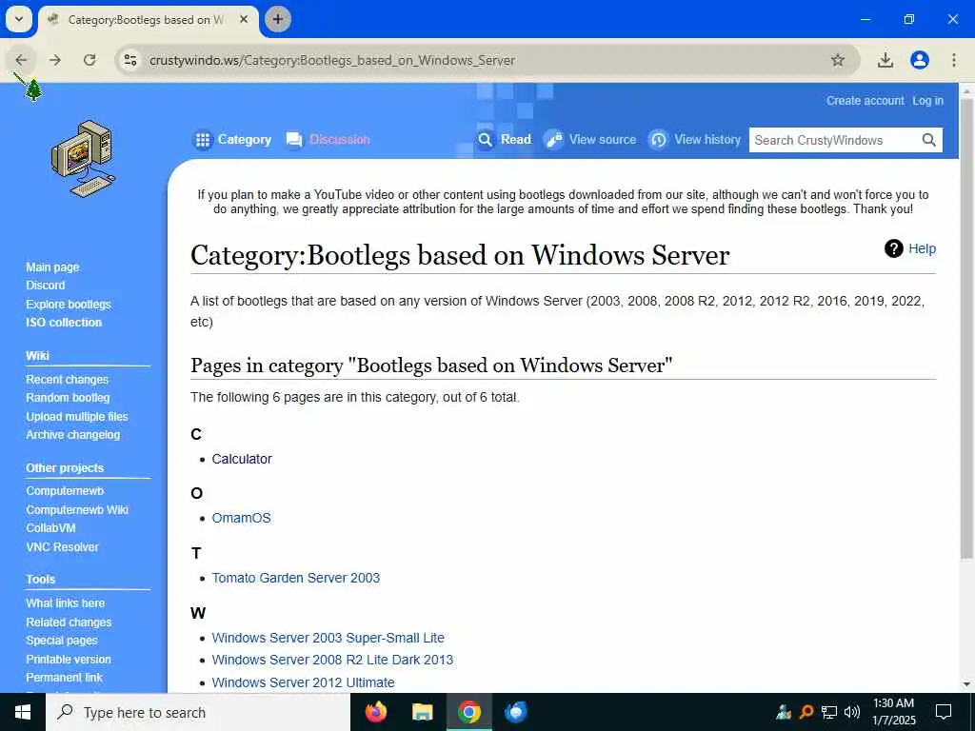Open a new tab with plus button
This screenshot has width=975, height=731.
pos(277,19)
